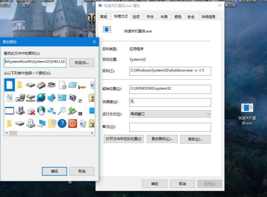Viewport: 267px width, 197px height.
Task: Select the red power shutdown icon
Action: 73,124
